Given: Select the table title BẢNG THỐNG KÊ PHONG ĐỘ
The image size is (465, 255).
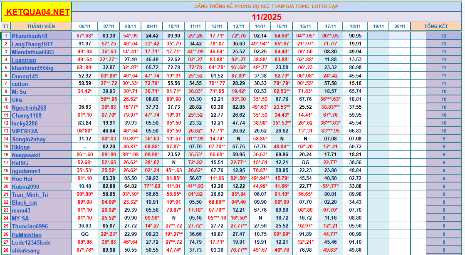Looking at the screenshot, I should click(266, 6).
